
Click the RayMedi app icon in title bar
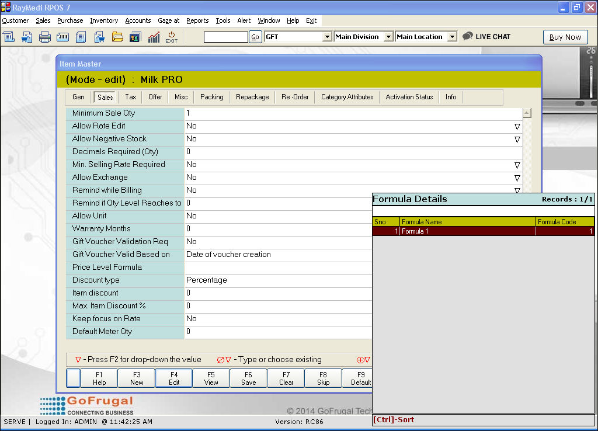[x=6, y=7]
